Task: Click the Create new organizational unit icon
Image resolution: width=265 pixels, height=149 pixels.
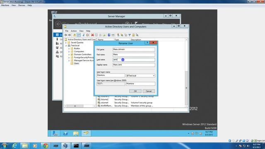Action: tap(126, 35)
